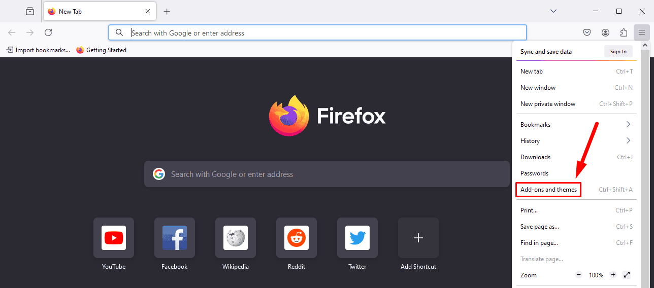Screen dimensions: 654x288
Task: Enter full screen via zoom row icon
Action: 627,275
